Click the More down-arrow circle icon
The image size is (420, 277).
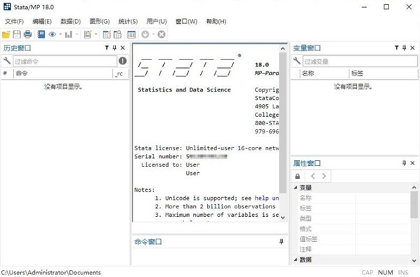(x=145, y=34)
